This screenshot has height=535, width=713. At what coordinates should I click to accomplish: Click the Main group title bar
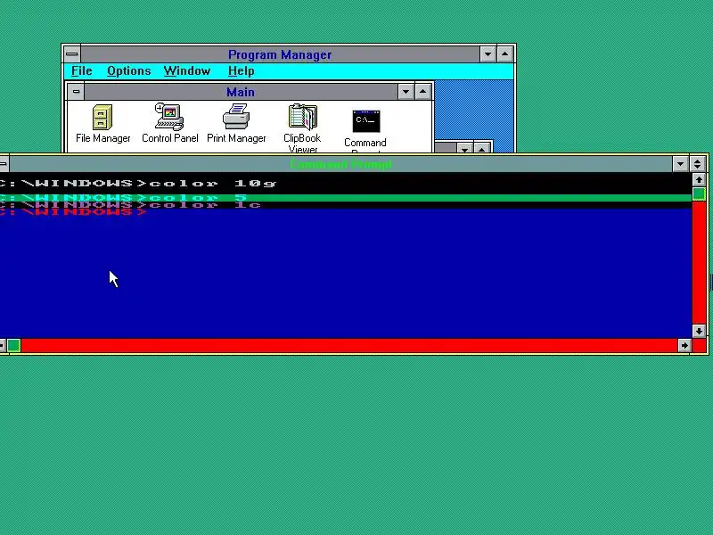241,92
